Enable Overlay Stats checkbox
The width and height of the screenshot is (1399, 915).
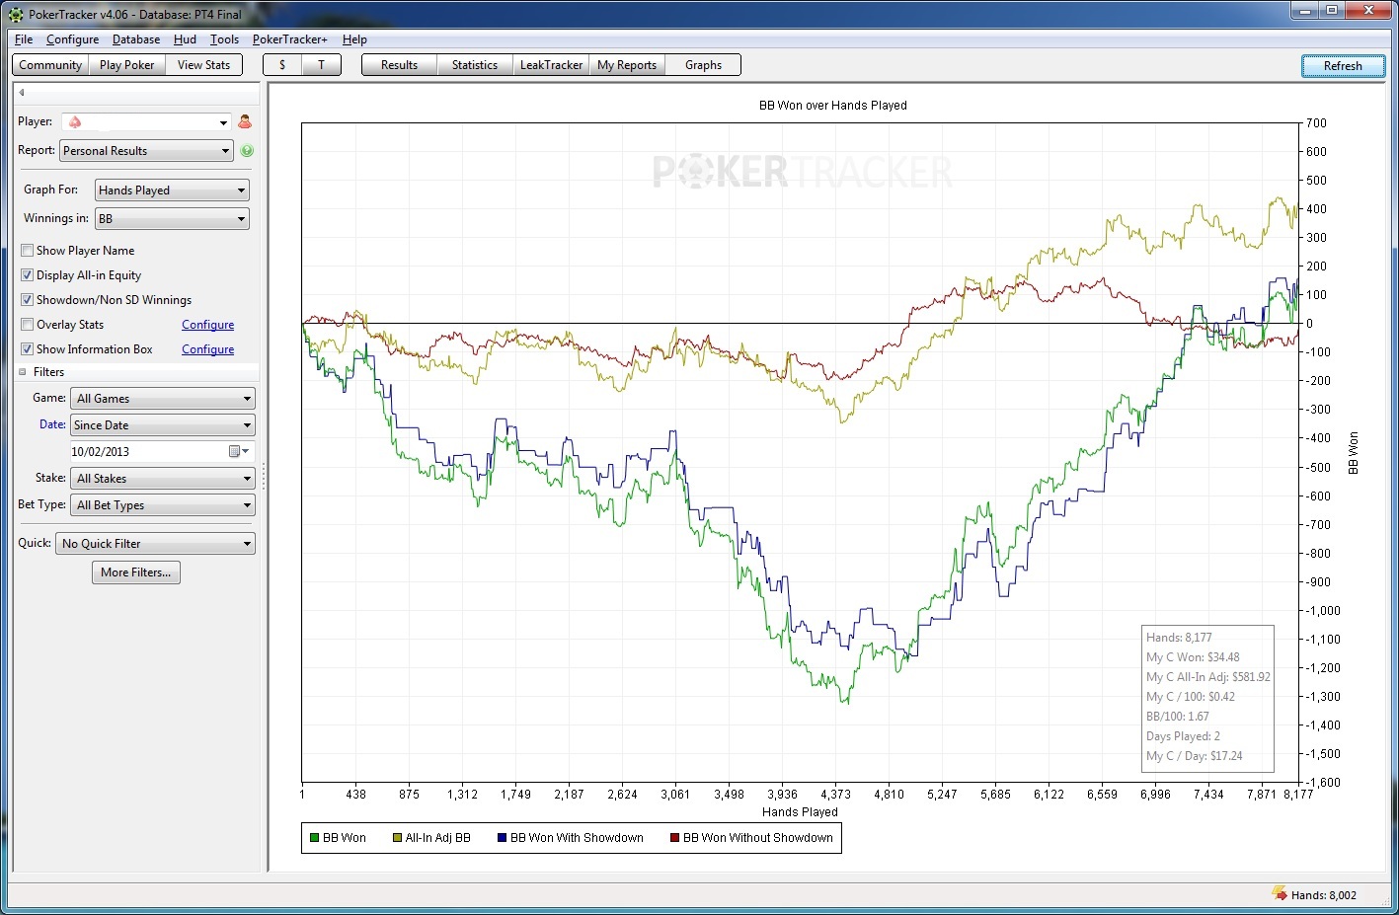(28, 325)
